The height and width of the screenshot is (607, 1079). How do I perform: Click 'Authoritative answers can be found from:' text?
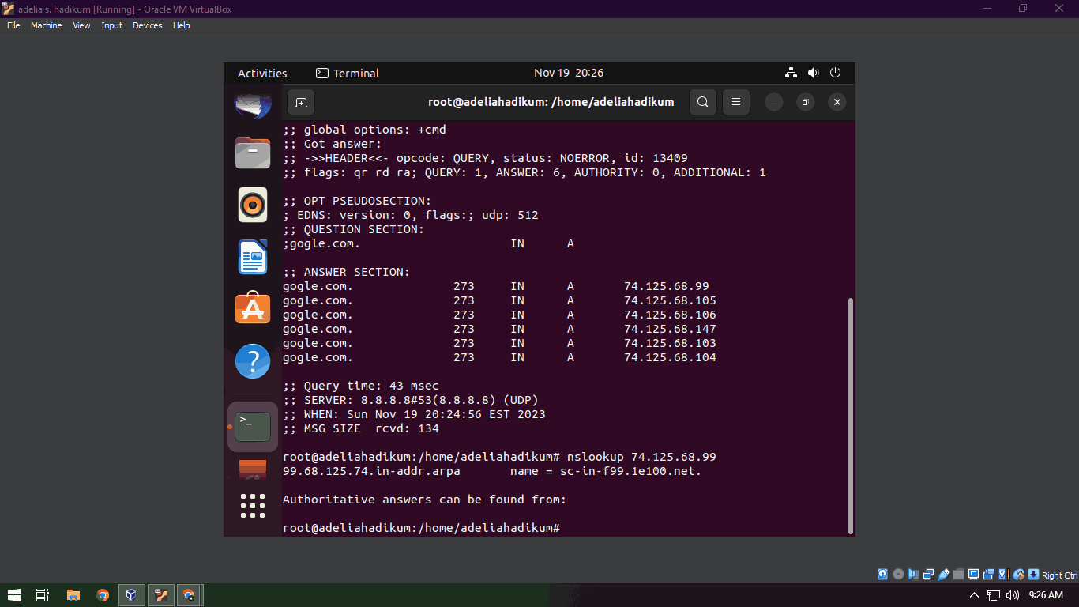pyautogui.click(x=424, y=500)
